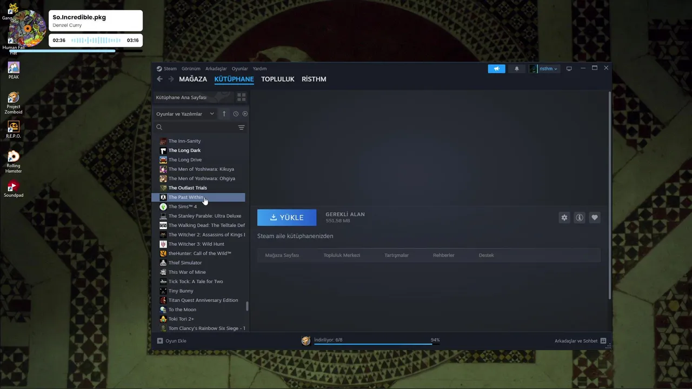The image size is (692, 389).
Task: Click the downloading game icon in status bar
Action: (x=306, y=340)
